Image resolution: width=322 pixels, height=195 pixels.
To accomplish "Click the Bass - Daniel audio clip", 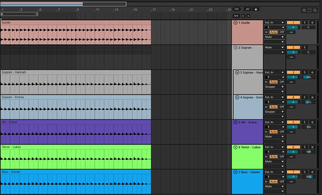I will 76,182.
